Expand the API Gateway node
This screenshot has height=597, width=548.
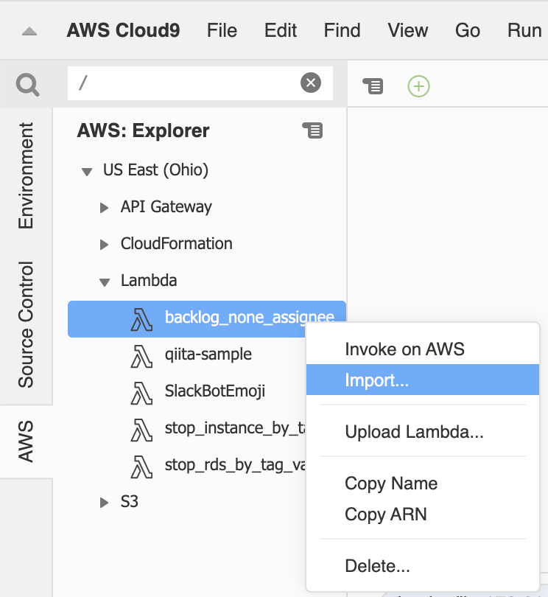tap(105, 207)
